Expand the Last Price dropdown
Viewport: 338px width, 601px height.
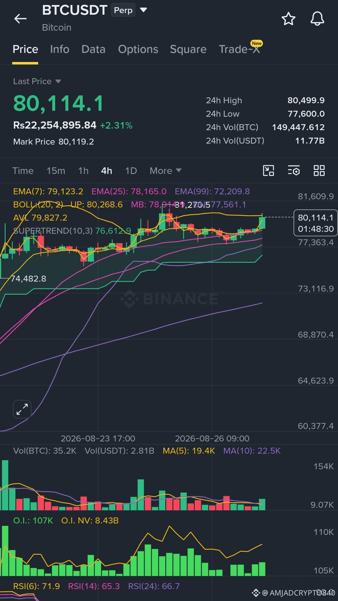pos(37,81)
